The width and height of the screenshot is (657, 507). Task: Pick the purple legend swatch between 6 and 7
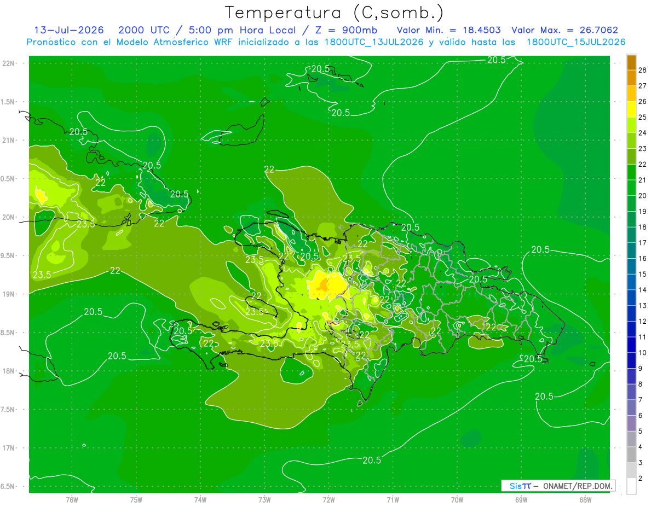[x=631, y=408]
